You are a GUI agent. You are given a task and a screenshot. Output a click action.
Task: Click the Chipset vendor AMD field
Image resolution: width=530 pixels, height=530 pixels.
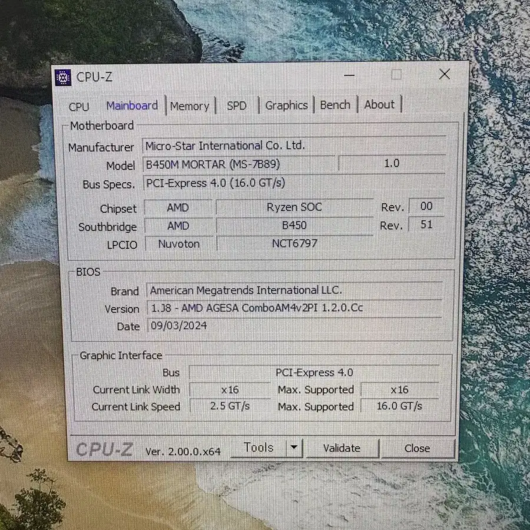178,207
